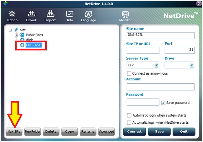
Task: Toggle the Save password checkbox
Action: [x=163, y=103]
